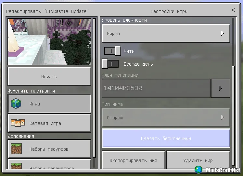Expand the Старый world type dropdown
Screen dimensions: 243x176
pos(166,118)
